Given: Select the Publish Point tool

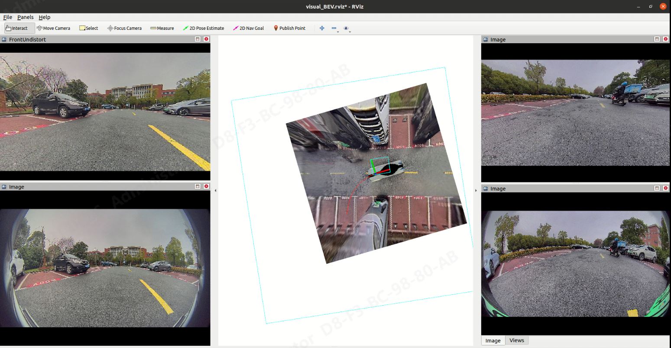Looking at the screenshot, I should [x=289, y=28].
